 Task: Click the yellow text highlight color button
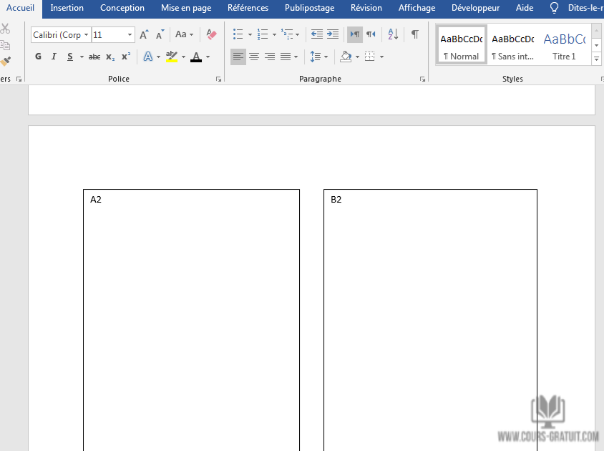click(171, 57)
